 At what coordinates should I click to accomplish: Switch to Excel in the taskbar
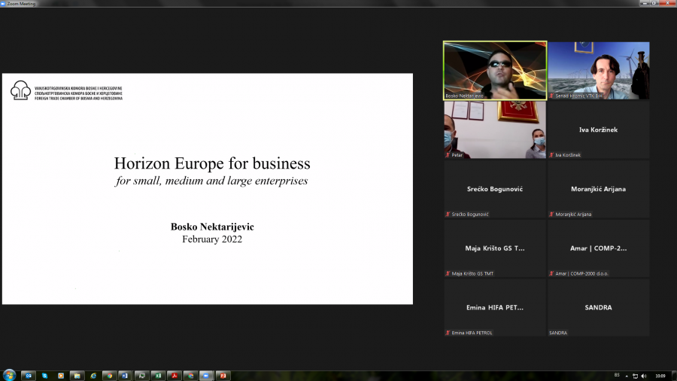[158, 376]
